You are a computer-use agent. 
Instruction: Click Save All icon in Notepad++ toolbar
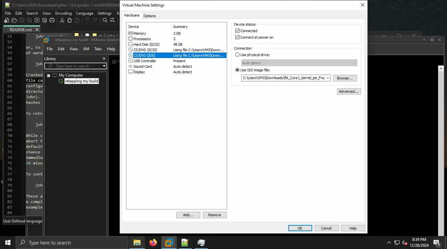tap(29, 20)
